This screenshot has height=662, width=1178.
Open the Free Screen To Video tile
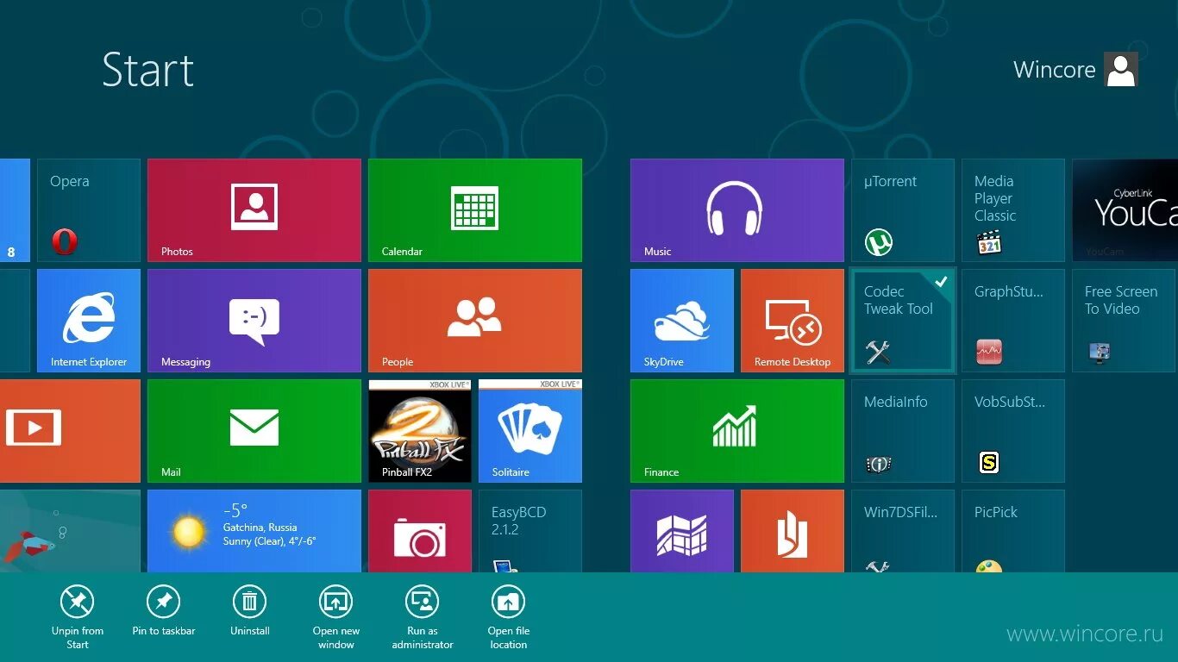point(1124,321)
